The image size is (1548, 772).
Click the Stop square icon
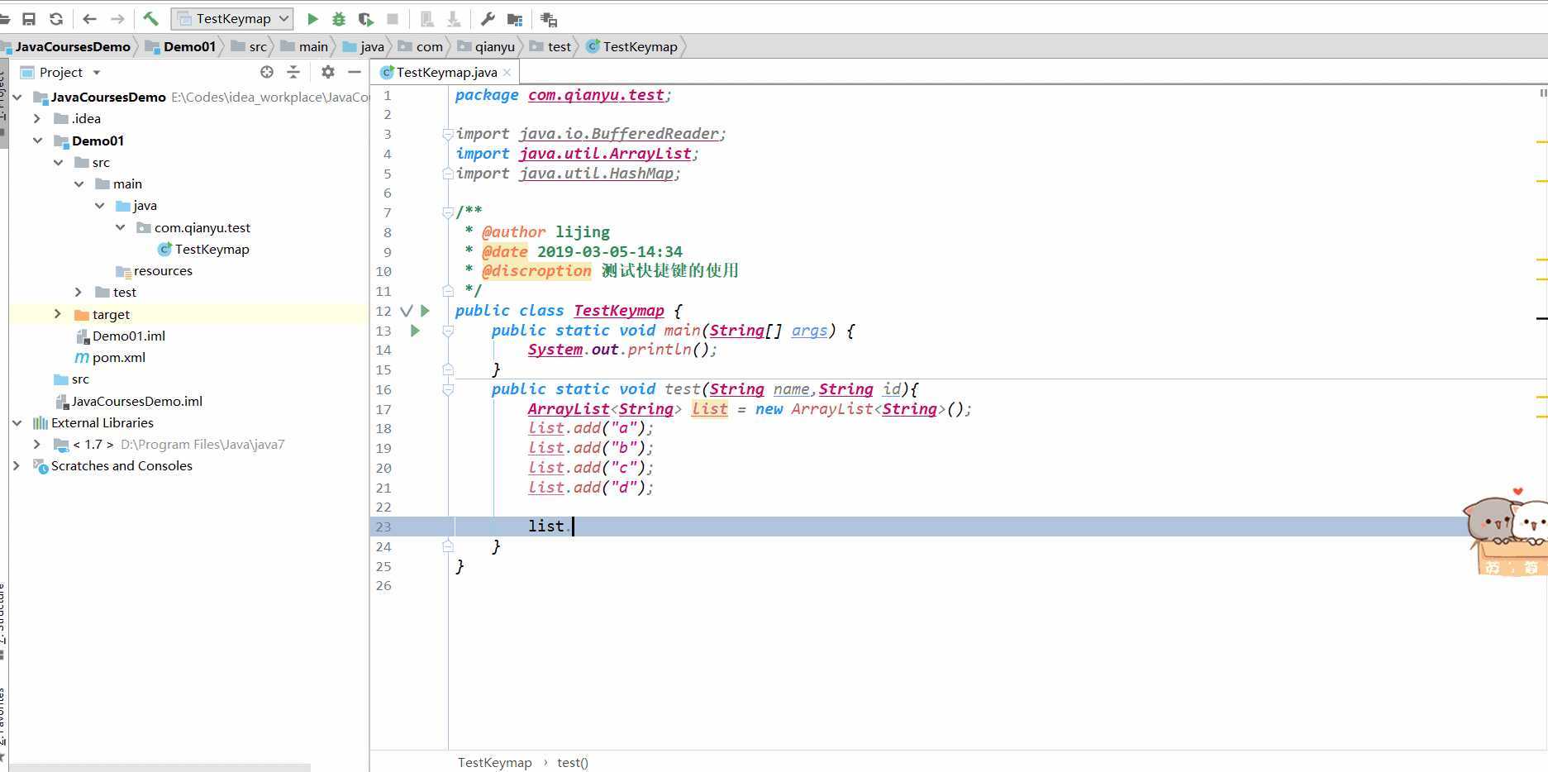(x=393, y=18)
